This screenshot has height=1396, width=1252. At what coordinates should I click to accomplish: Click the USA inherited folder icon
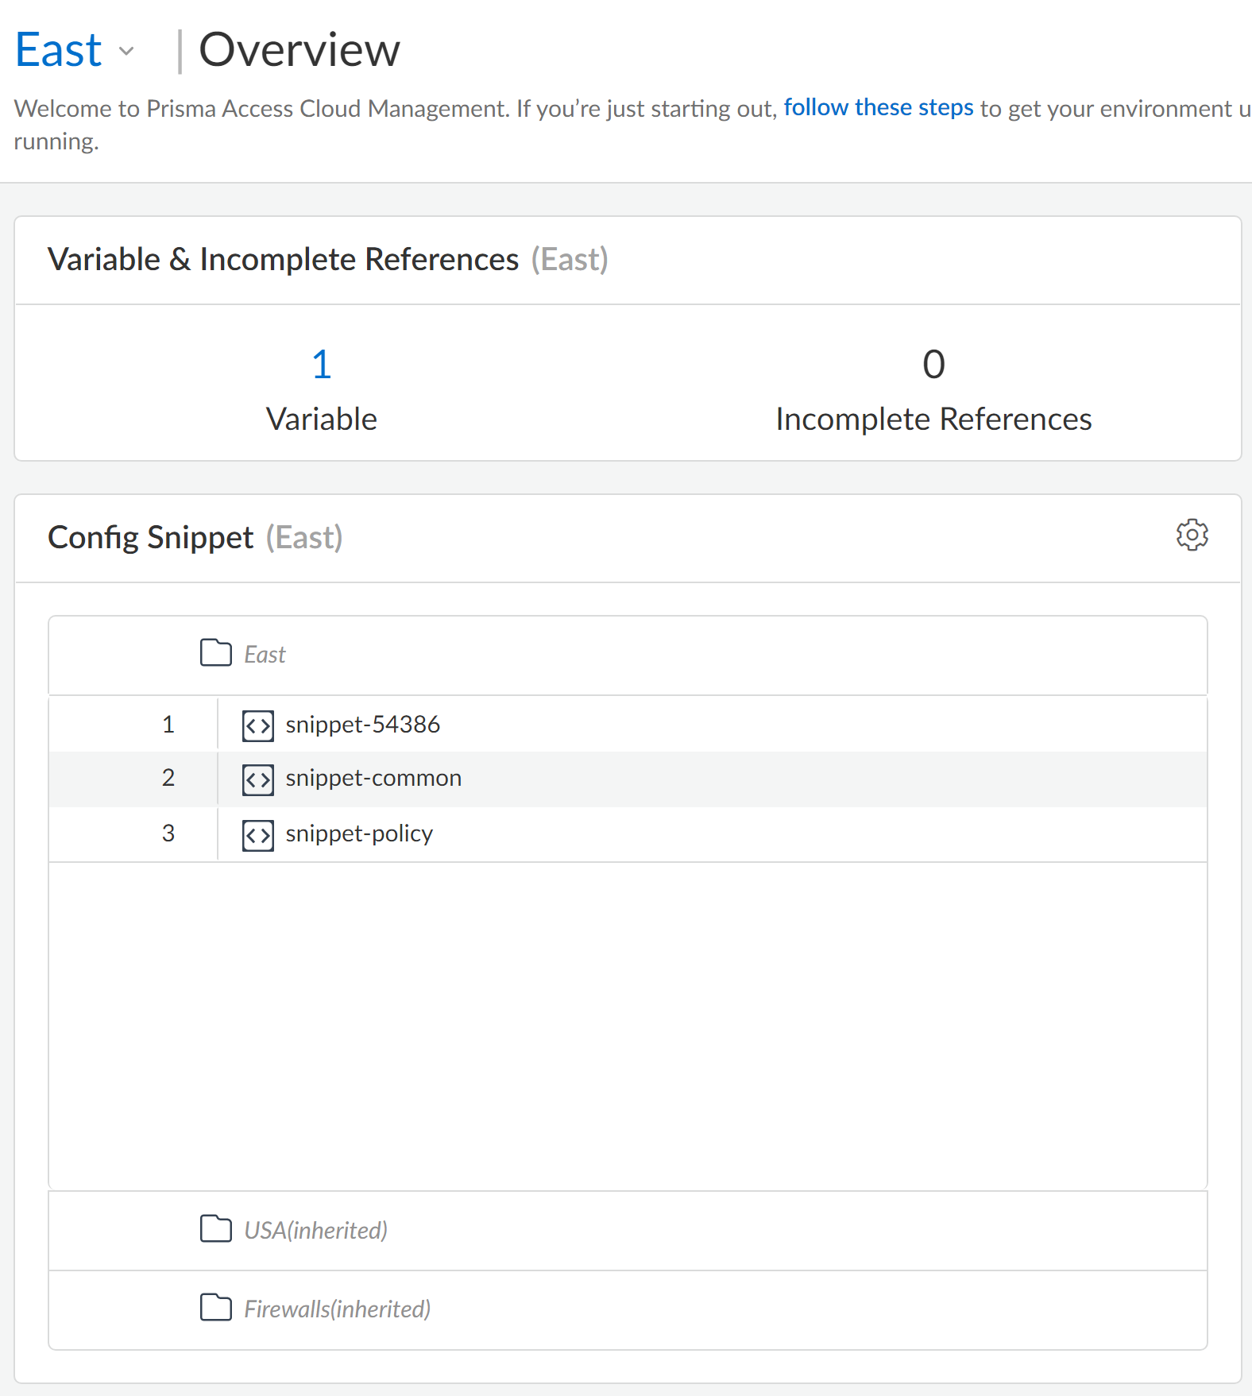tap(215, 1229)
